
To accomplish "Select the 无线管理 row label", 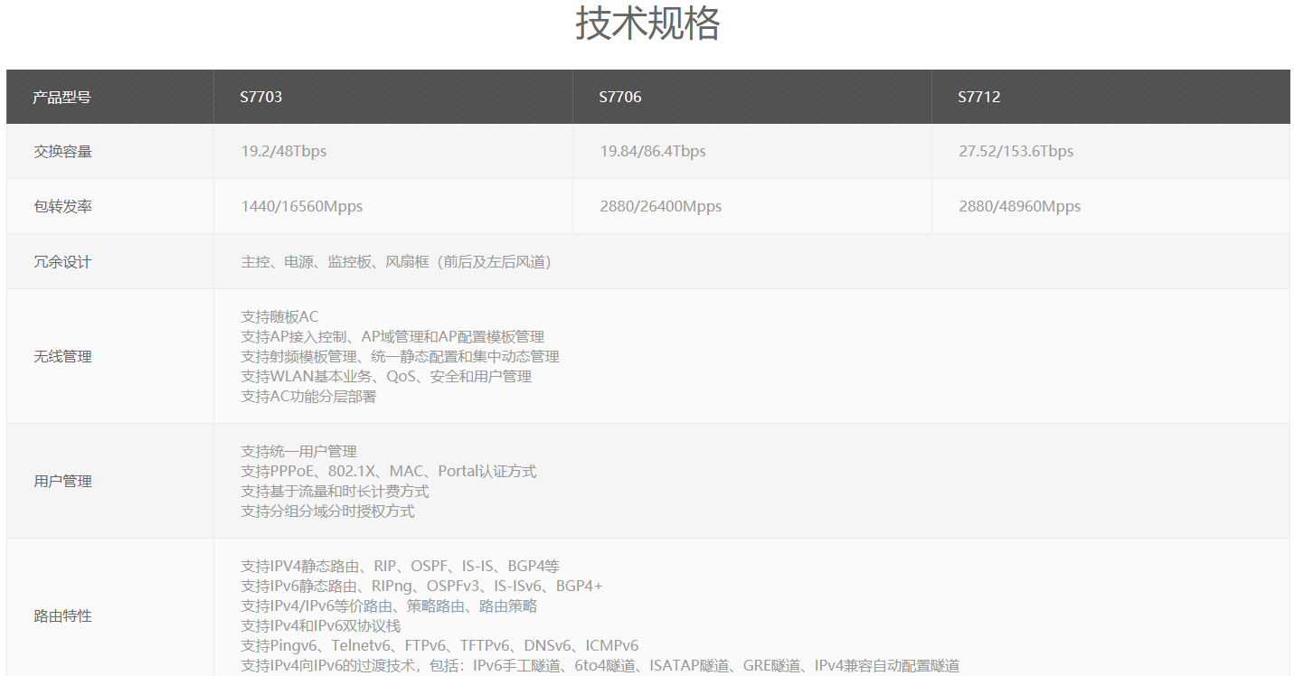I will [62, 357].
